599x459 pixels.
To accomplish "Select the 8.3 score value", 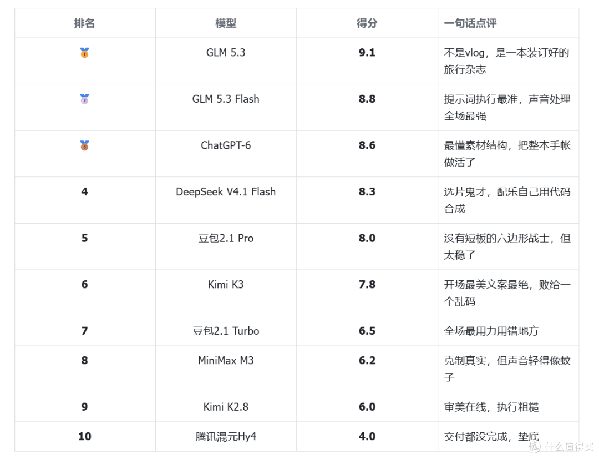I will [367, 192].
